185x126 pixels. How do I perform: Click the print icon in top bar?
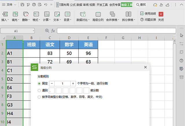[34, 5]
